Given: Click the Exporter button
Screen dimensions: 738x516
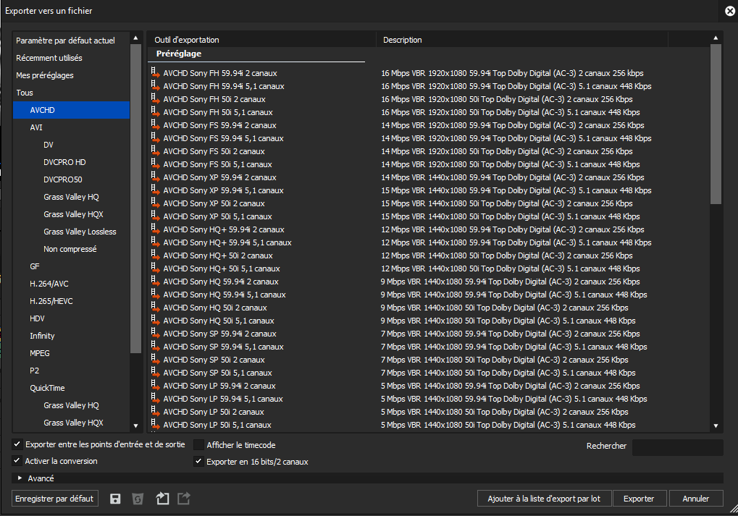Looking at the screenshot, I should (640, 499).
